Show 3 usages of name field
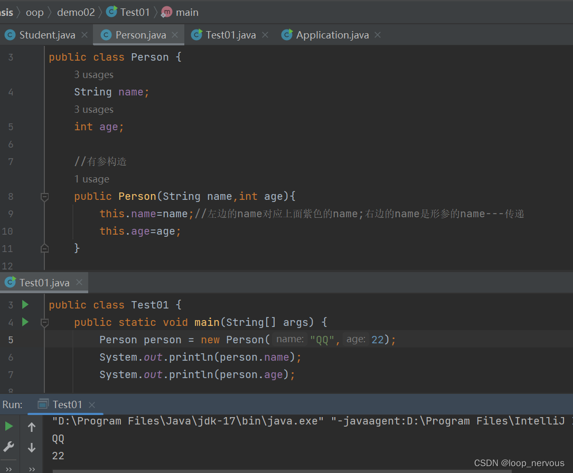The image size is (573, 473). (x=94, y=75)
